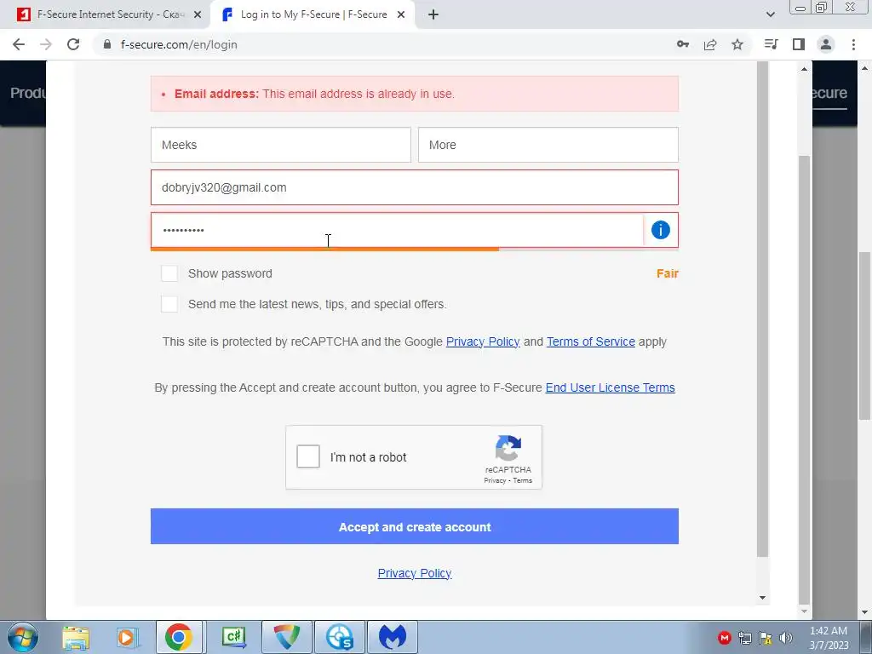The height and width of the screenshot is (654, 872).
Task: Click the browser forward arrow
Action: [x=46, y=44]
